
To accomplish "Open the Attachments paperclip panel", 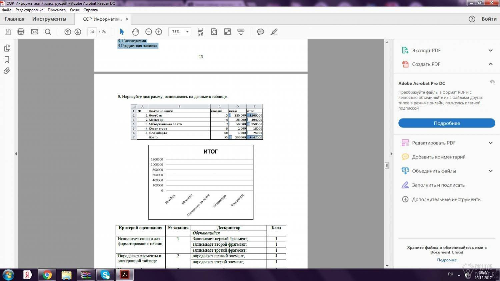I will [x=7, y=71].
